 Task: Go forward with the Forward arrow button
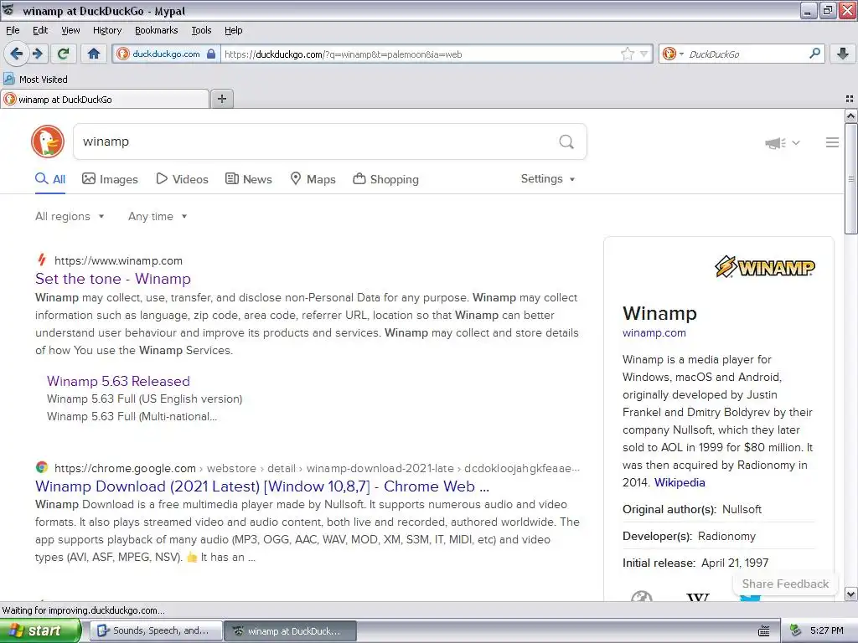click(x=38, y=54)
